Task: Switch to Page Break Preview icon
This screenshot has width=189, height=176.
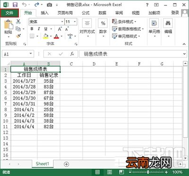Action: tap(121, 172)
